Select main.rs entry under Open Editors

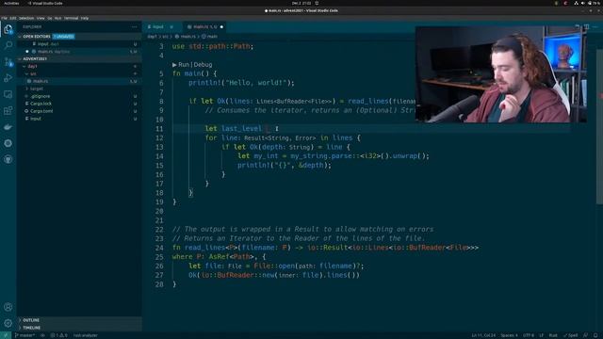point(79,52)
